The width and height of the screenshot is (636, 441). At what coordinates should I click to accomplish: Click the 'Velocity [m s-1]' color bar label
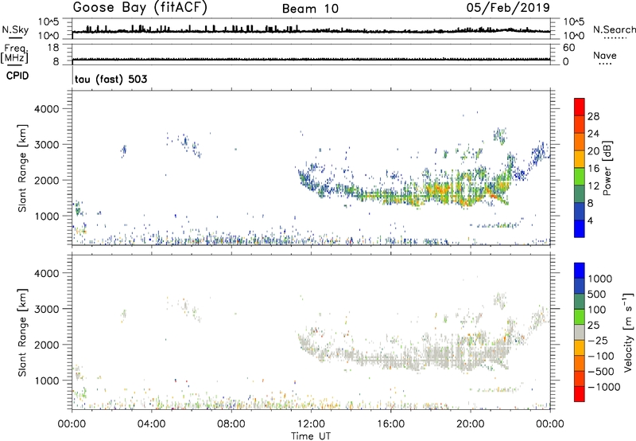(627, 332)
